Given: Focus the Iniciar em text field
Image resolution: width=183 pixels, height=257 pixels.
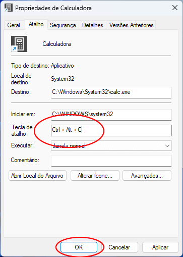Looking at the screenshot, I should [111, 115].
